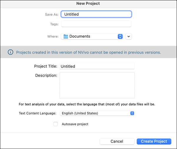177x149 pixels.
Task: Click the Cancel button
Action: (117, 141)
